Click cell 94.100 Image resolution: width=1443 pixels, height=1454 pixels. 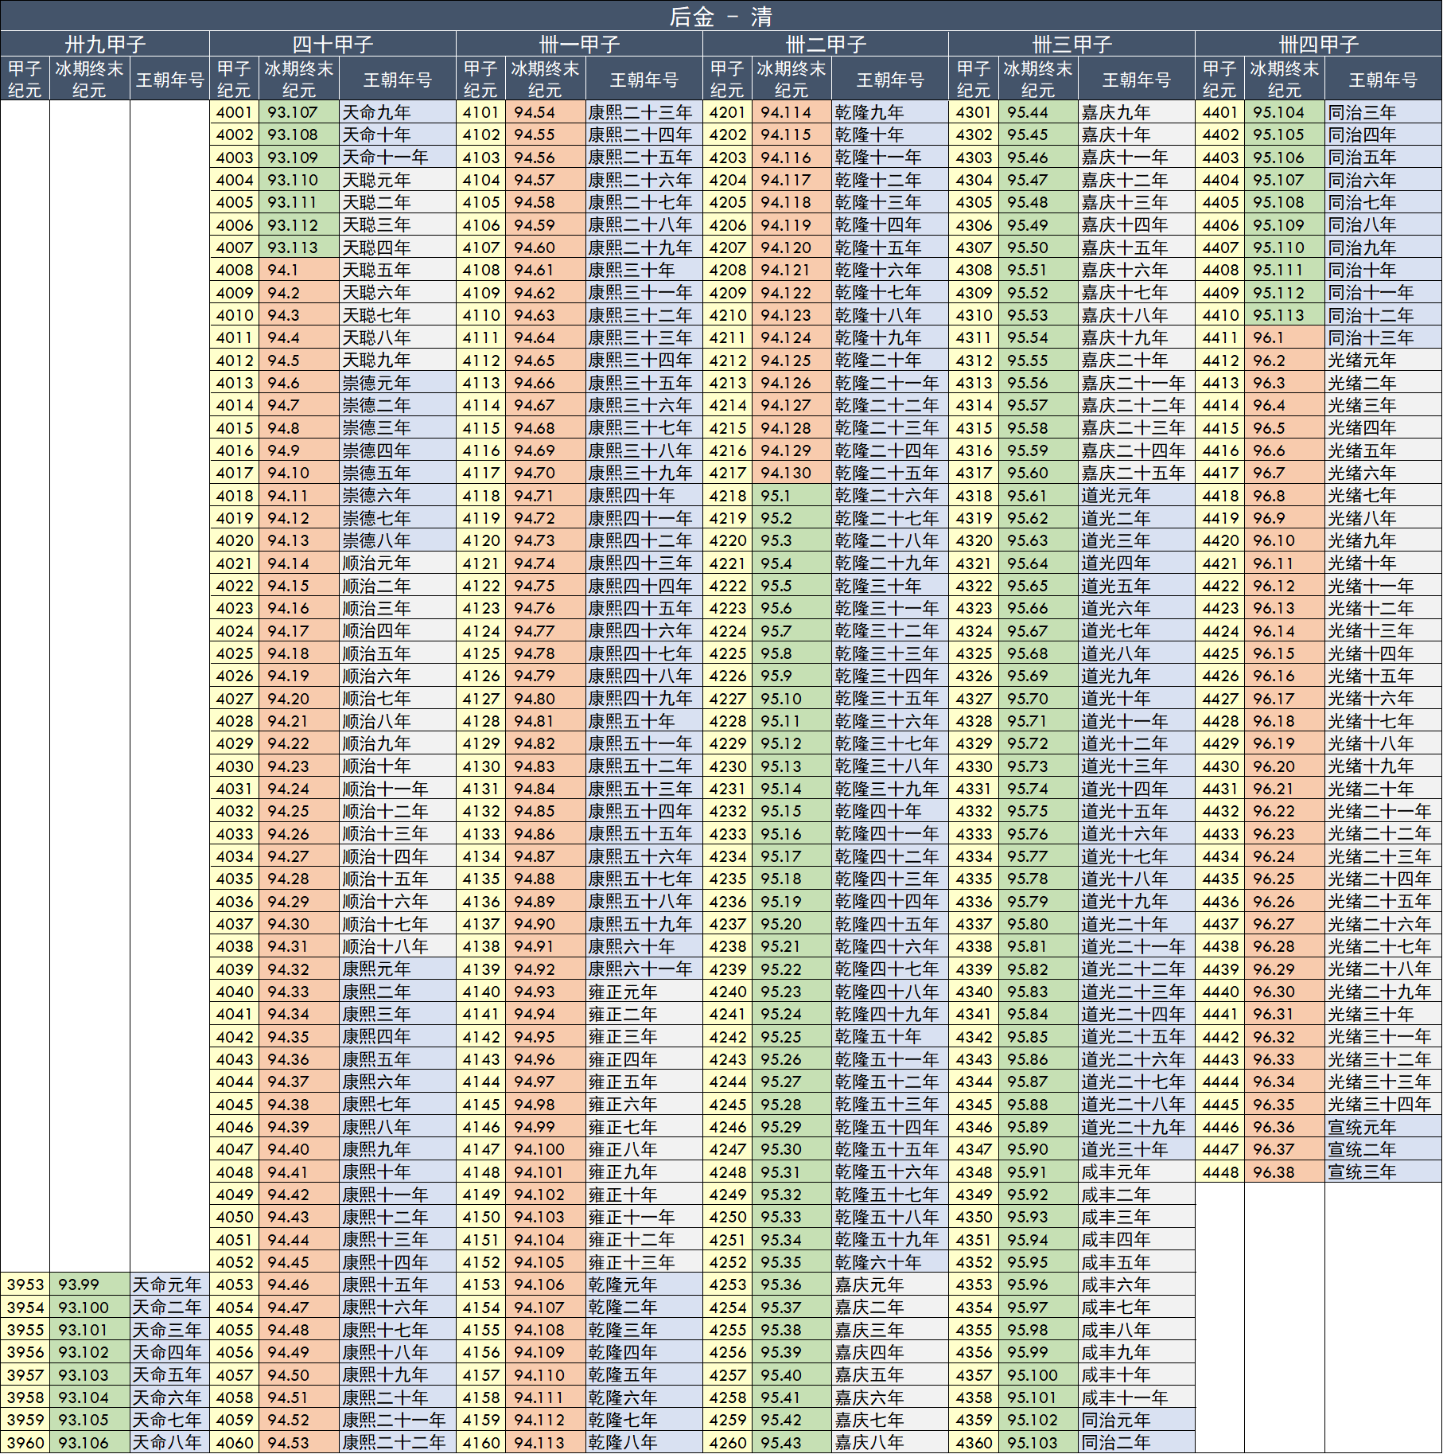[546, 1149]
